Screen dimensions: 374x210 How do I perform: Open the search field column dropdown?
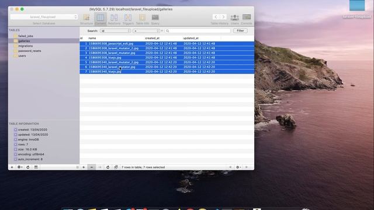(x=115, y=31)
